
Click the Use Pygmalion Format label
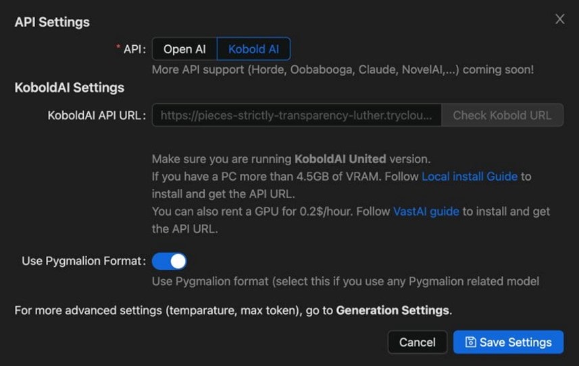click(82, 261)
